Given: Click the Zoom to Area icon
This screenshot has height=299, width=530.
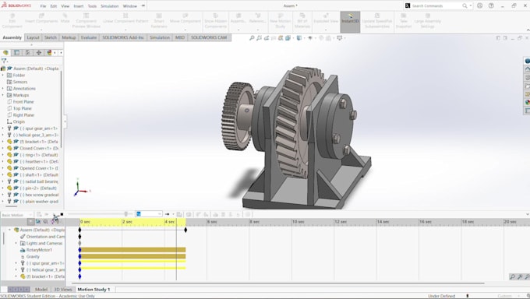Looking at the screenshot, I should 259,38.
